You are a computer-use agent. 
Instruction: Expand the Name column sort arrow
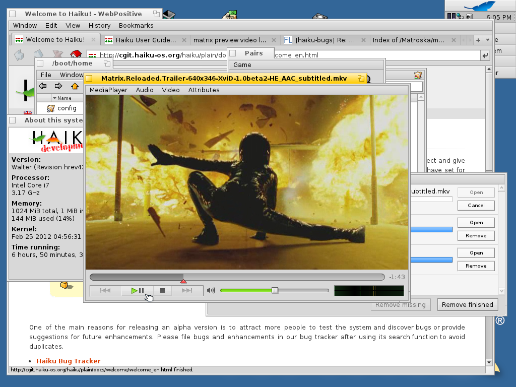[54, 98]
